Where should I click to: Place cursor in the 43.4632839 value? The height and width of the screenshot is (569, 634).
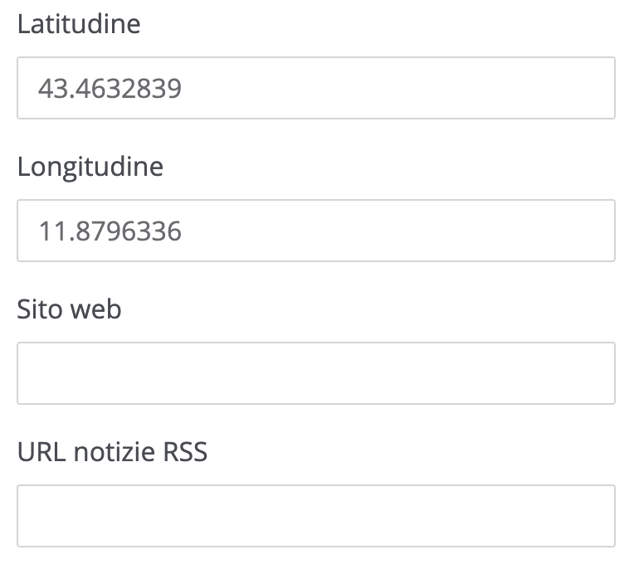tap(110, 88)
